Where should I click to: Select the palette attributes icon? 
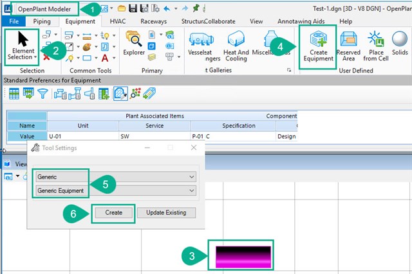87,47
